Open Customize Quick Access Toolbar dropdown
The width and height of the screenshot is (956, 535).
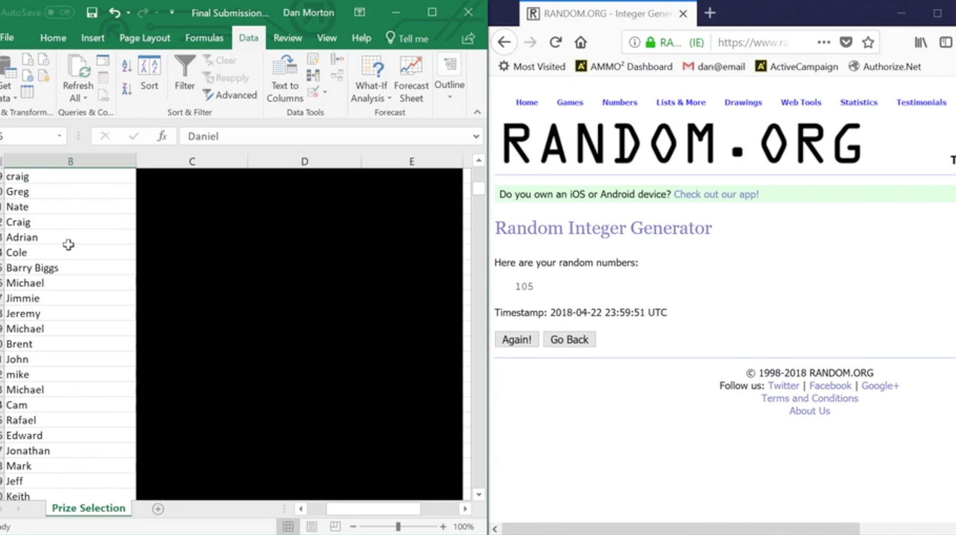172,12
